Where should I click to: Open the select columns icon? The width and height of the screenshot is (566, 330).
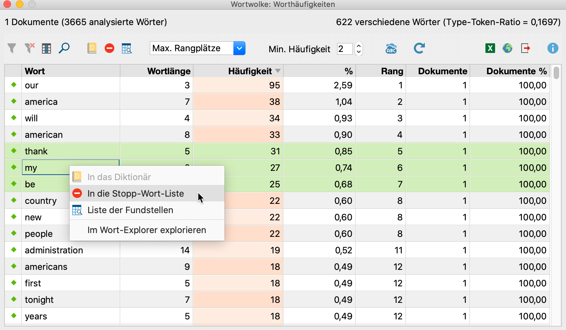[x=46, y=48]
